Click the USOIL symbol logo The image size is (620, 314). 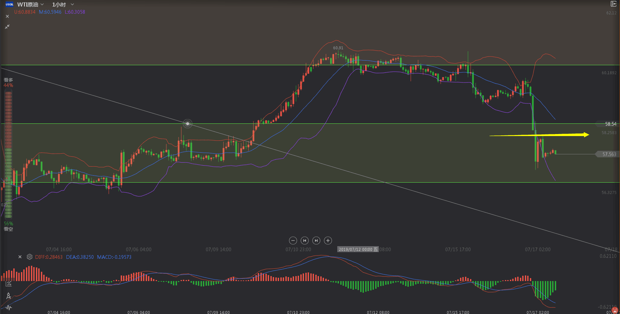pyautogui.click(x=9, y=4)
